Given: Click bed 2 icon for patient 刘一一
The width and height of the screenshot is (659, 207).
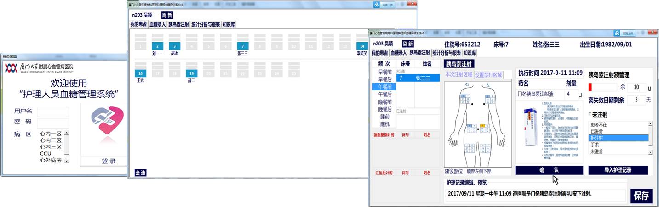Looking at the screenshot, I should tap(157, 46).
